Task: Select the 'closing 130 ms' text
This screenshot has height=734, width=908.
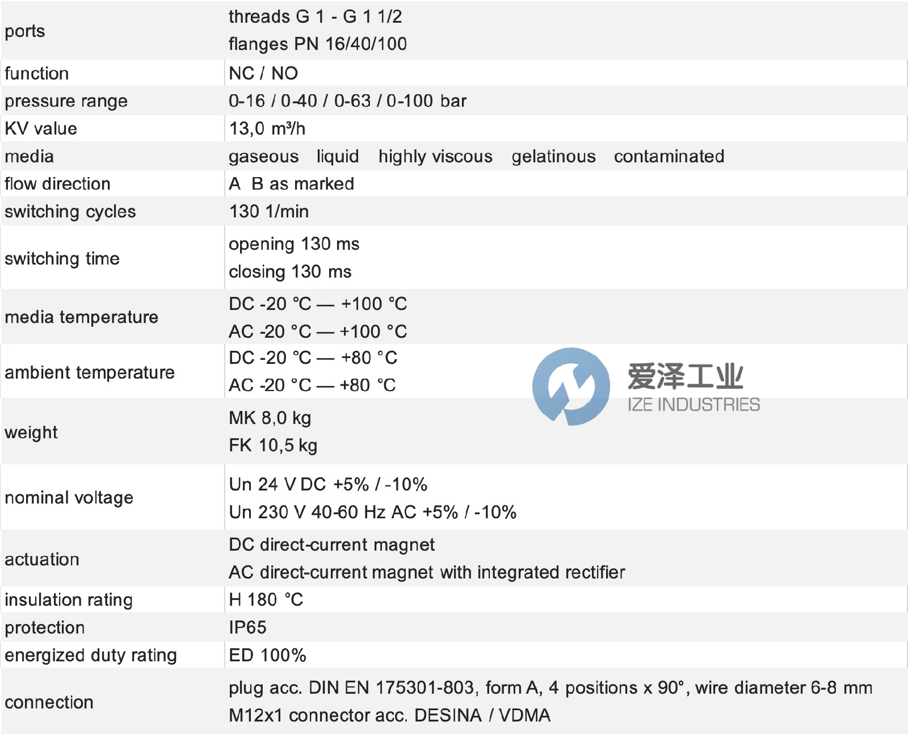Action: (290, 272)
